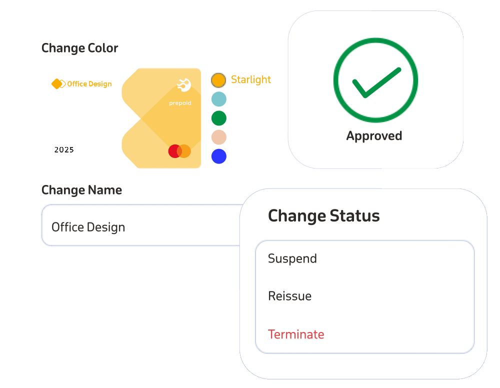The image size is (500, 388).
Task: Click the green Approved checkmark icon
Action: point(375,80)
